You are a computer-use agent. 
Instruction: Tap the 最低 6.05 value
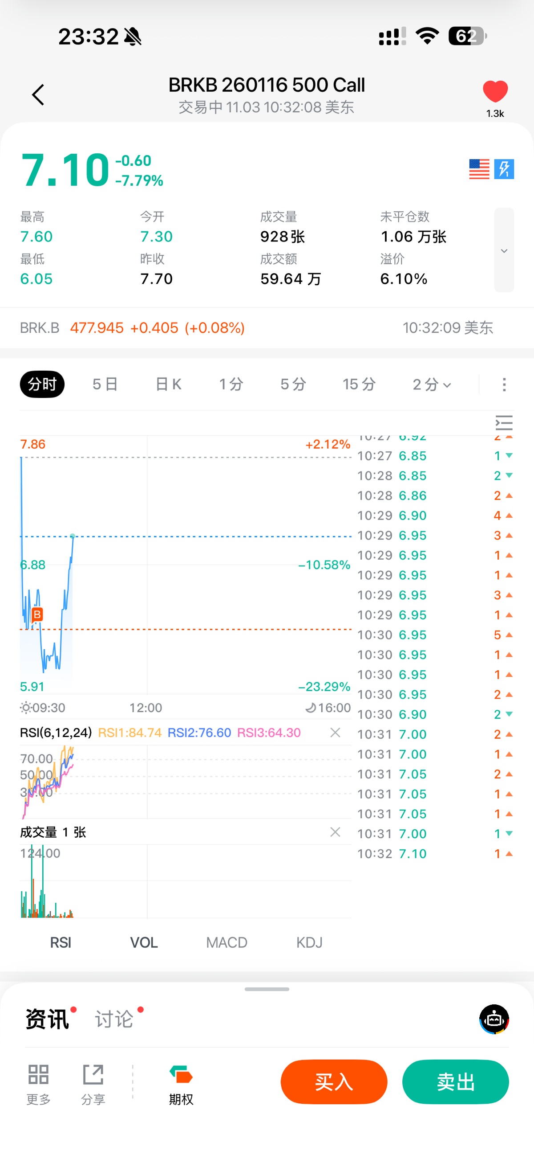coord(36,279)
